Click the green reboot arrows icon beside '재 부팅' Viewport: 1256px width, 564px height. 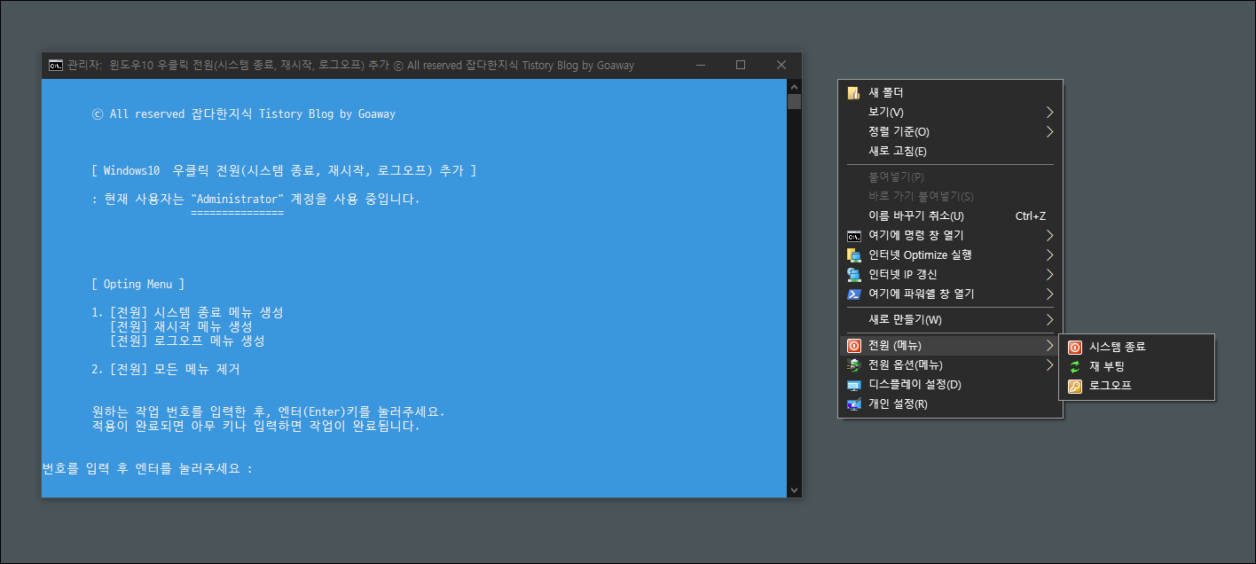click(x=1075, y=366)
